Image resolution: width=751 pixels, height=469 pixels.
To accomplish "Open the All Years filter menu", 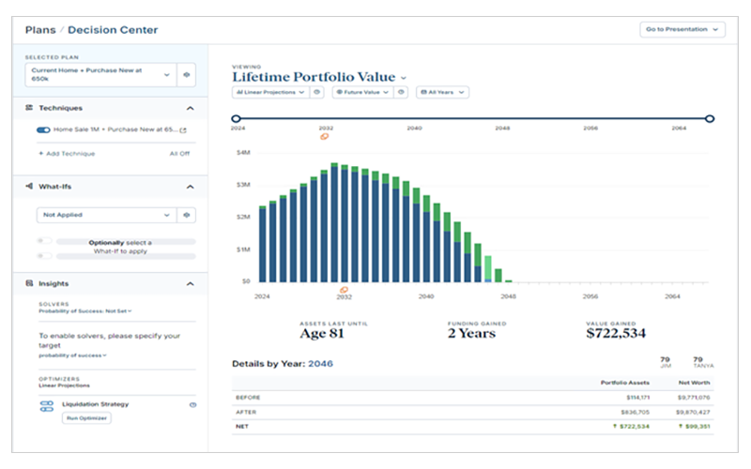I will click(442, 92).
